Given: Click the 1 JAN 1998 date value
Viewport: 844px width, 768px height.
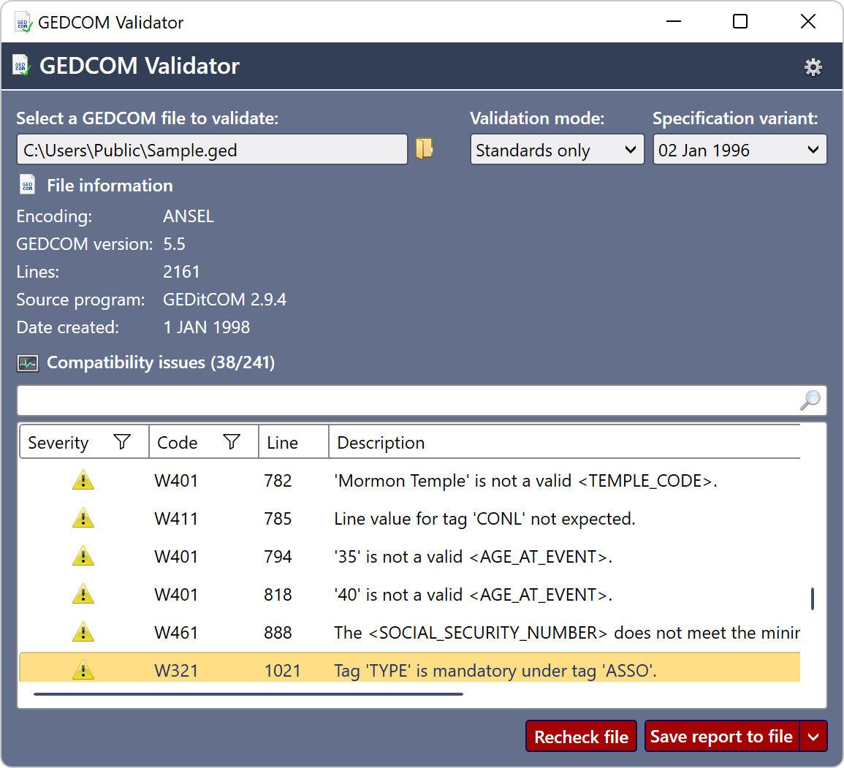Looking at the screenshot, I should (x=207, y=327).
